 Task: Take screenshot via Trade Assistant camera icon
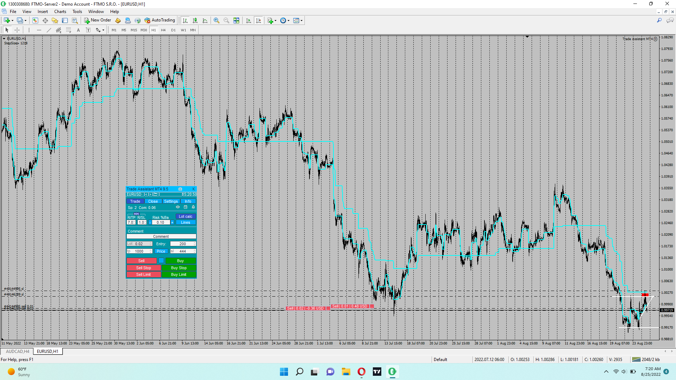180,189
